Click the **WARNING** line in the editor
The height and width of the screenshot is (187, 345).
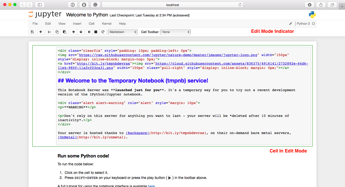(x=77, y=107)
